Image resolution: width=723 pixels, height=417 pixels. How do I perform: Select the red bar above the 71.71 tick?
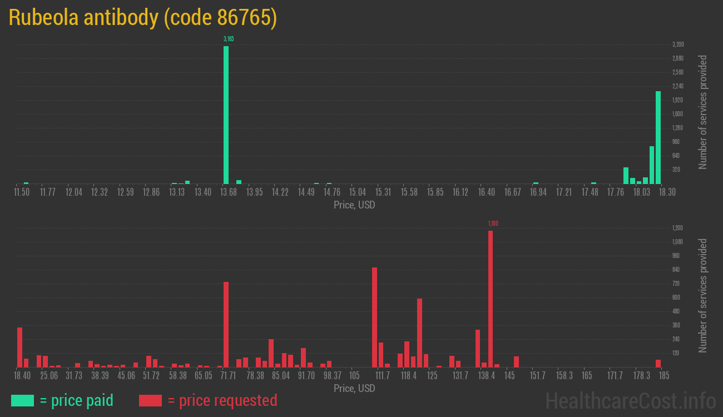tap(226, 324)
